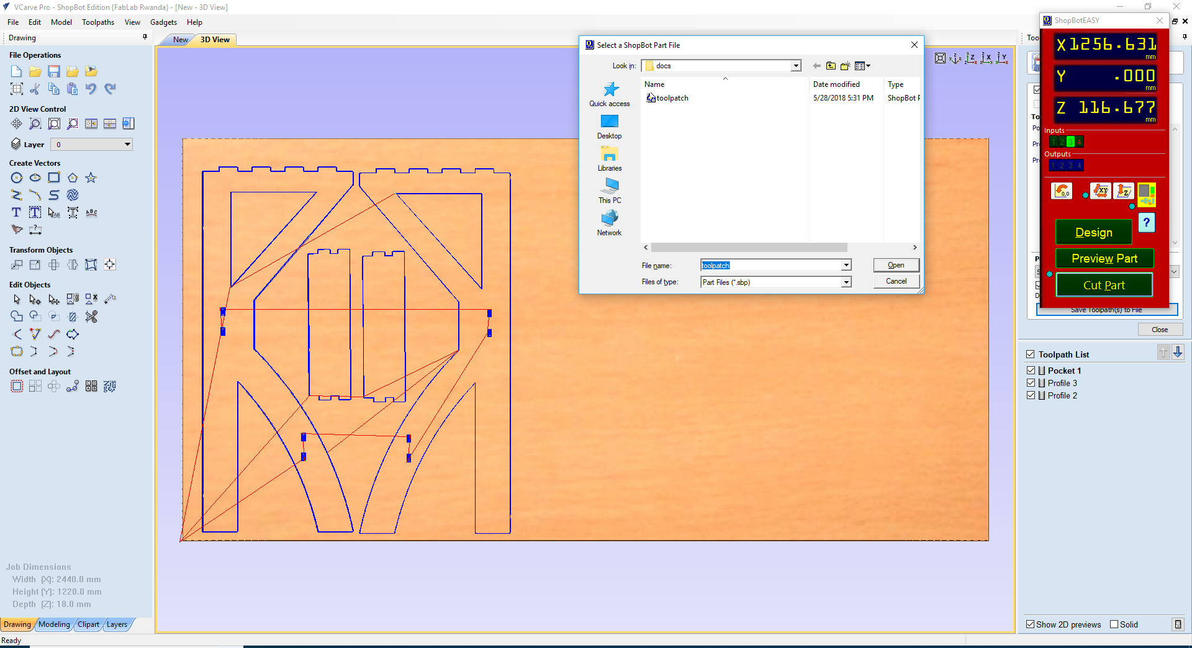
Task: Disable the Profile 3 toolpath
Action: click(x=1030, y=383)
